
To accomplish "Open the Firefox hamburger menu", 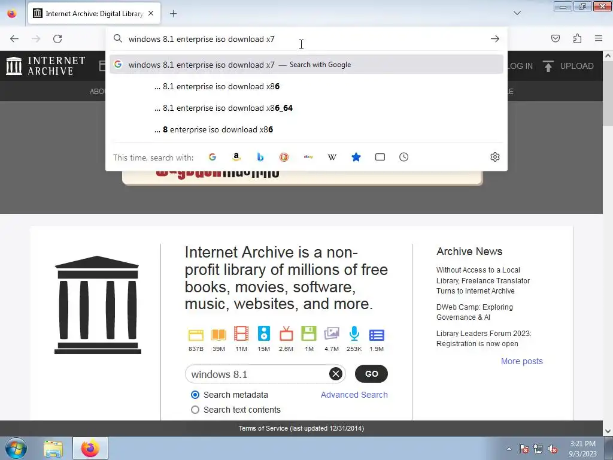I will click(599, 38).
